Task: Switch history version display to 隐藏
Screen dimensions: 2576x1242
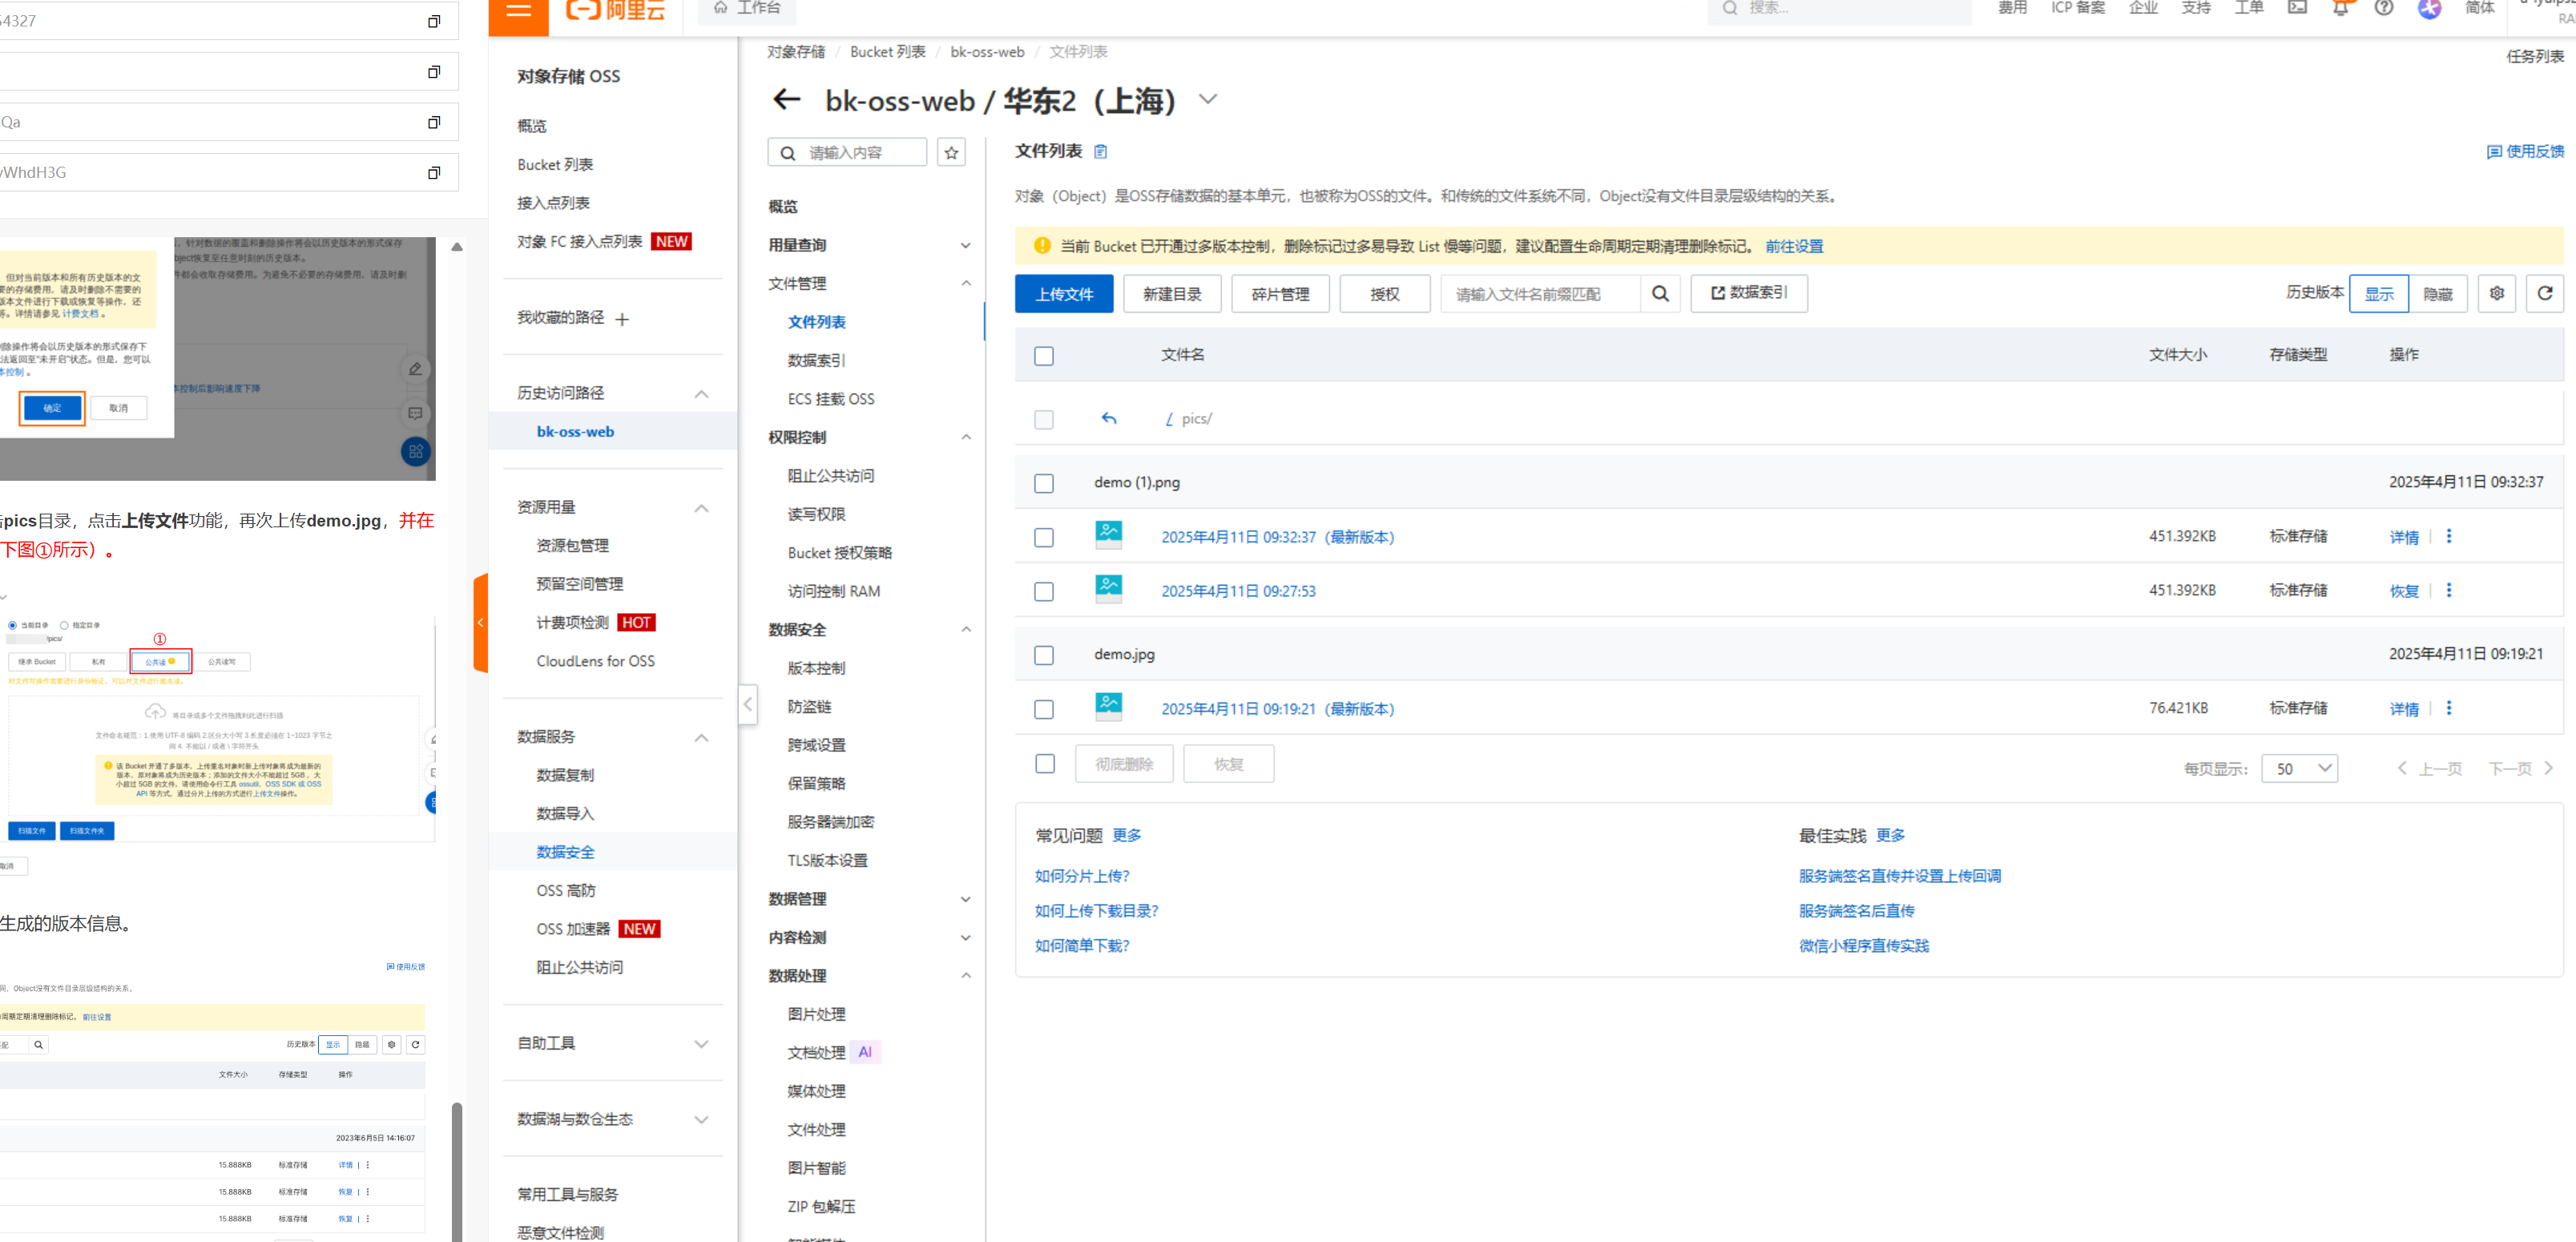Action: (2438, 294)
